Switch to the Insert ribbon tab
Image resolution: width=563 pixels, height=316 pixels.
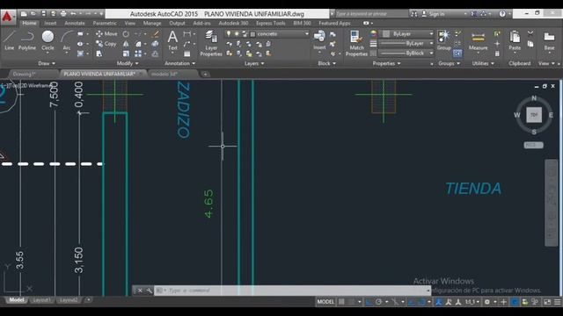(x=50, y=23)
